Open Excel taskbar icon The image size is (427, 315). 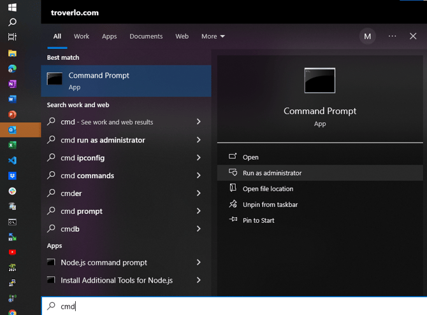pyautogui.click(x=12, y=145)
